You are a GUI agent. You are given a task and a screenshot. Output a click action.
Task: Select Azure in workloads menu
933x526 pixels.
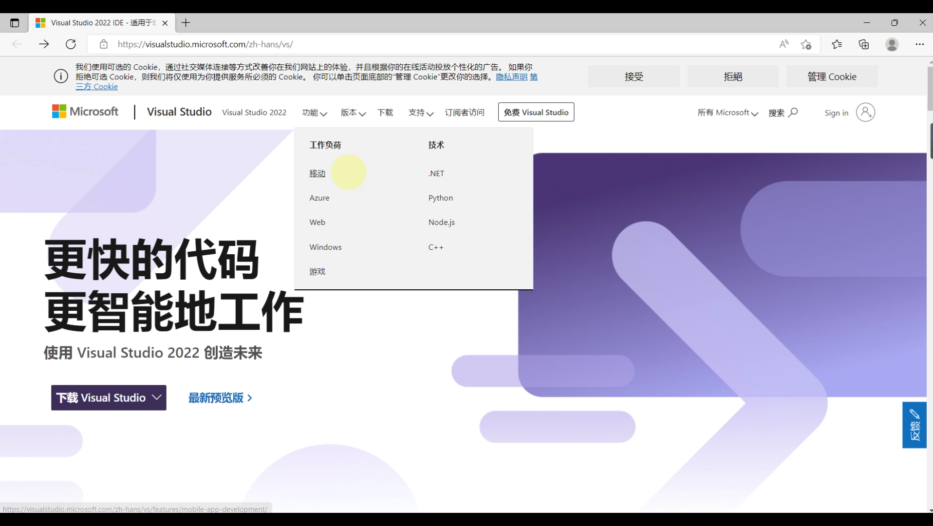[x=319, y=198]
